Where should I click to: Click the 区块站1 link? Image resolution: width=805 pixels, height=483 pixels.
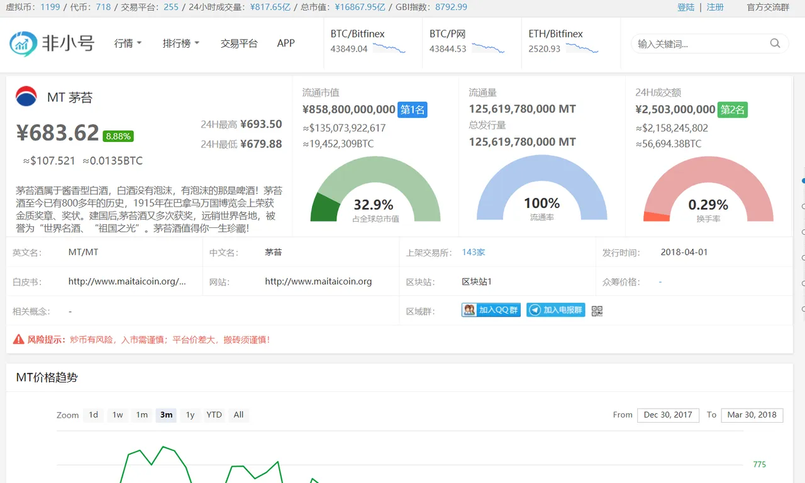tap(477, 281)
